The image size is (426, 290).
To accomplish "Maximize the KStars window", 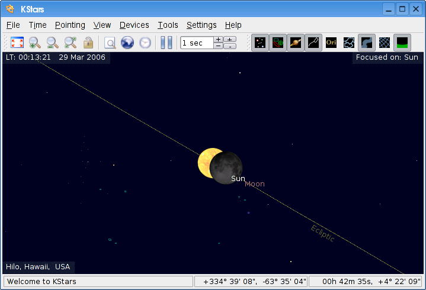I will 402,9.
